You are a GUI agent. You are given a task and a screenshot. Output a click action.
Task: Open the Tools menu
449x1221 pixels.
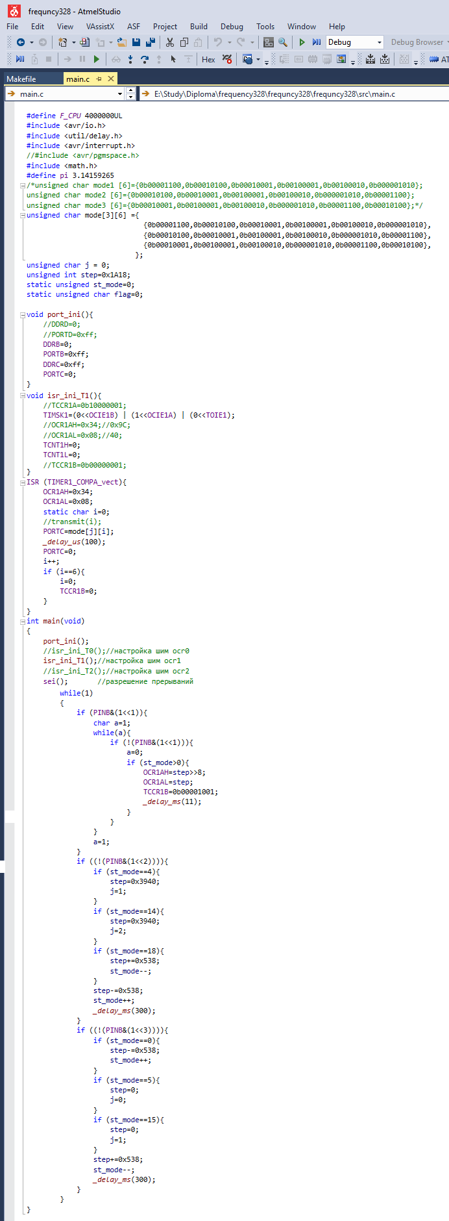pos(265,27)
